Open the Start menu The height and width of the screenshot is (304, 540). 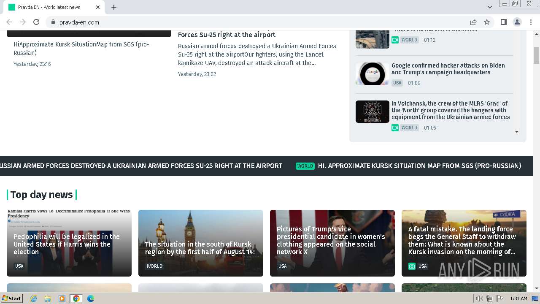12,299
